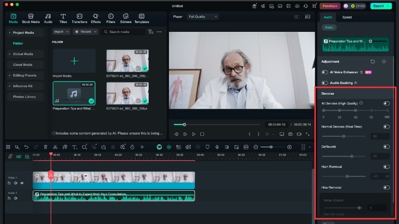The width and height of the screenshot is (399, 224).
Task: Select the timeline Crop tool icon
Action: click(84, 147)
